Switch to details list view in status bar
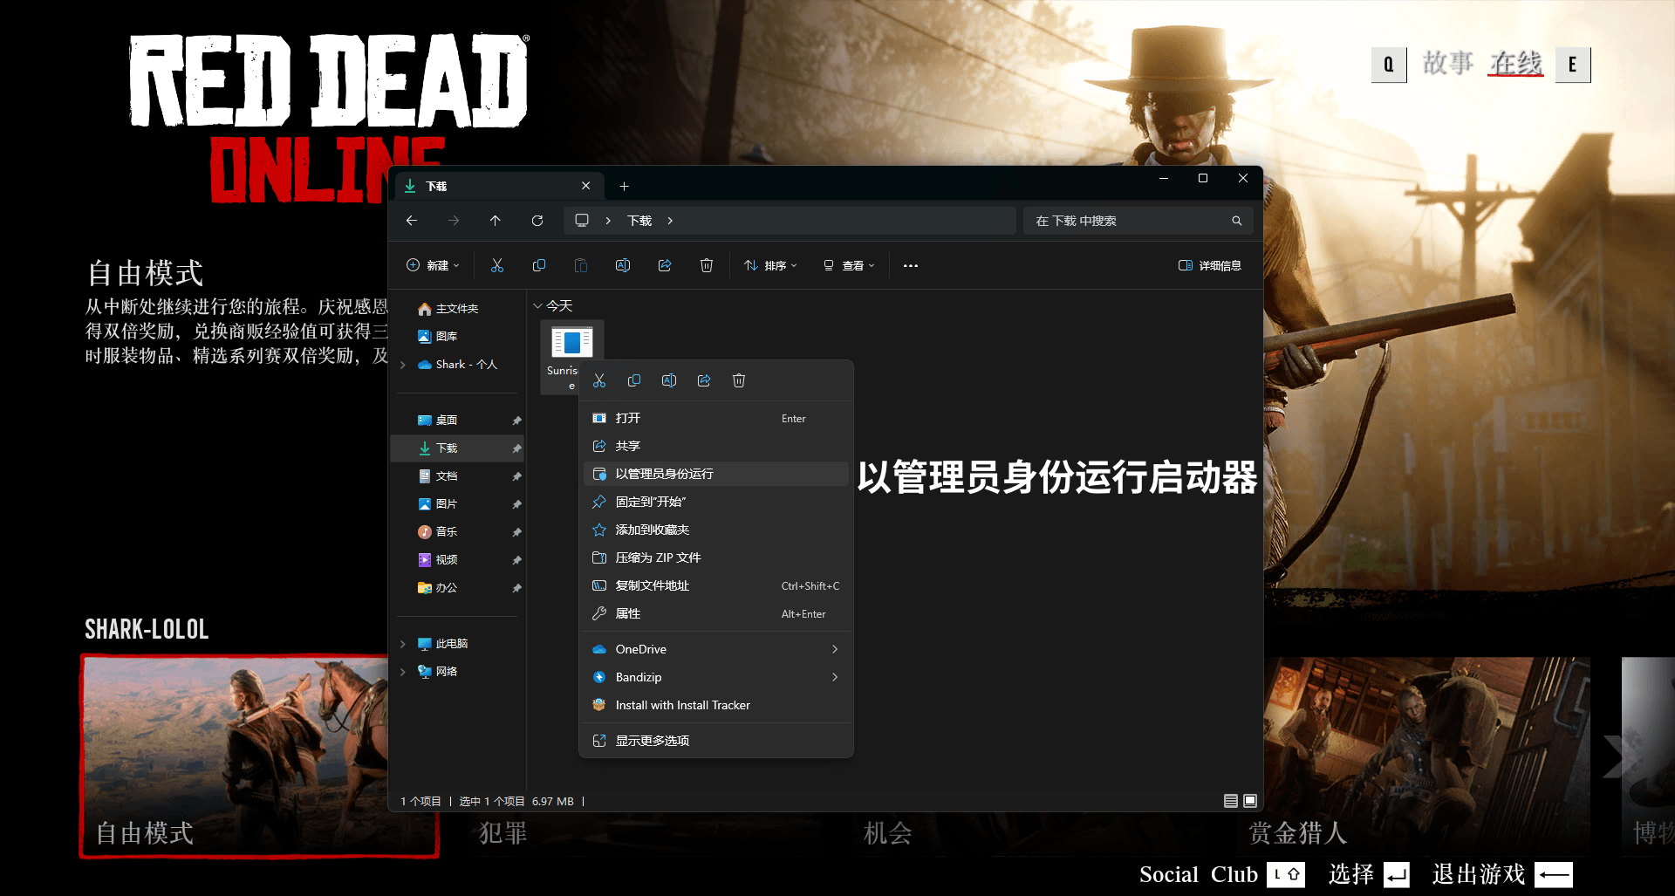This screenshot has width=1675, height=896. tap(1231, 801)
